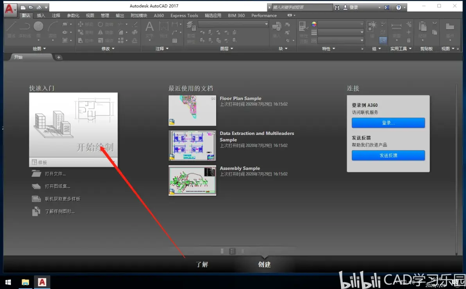Expand the 绘图 panel flyout
The height and width of the screenshot is (289, 466).
[39, 49]
